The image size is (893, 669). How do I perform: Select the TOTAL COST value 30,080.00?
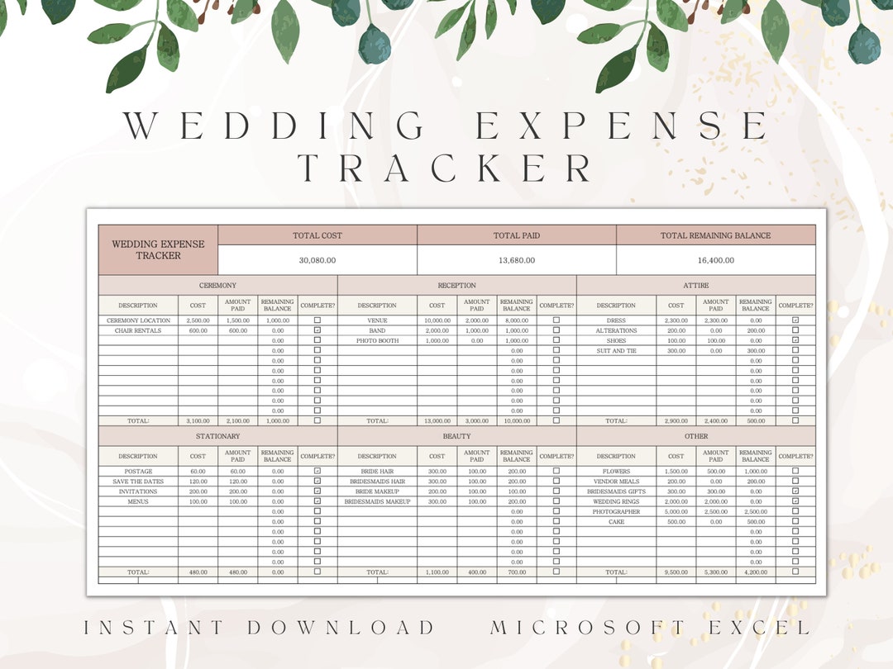[318, 259]
